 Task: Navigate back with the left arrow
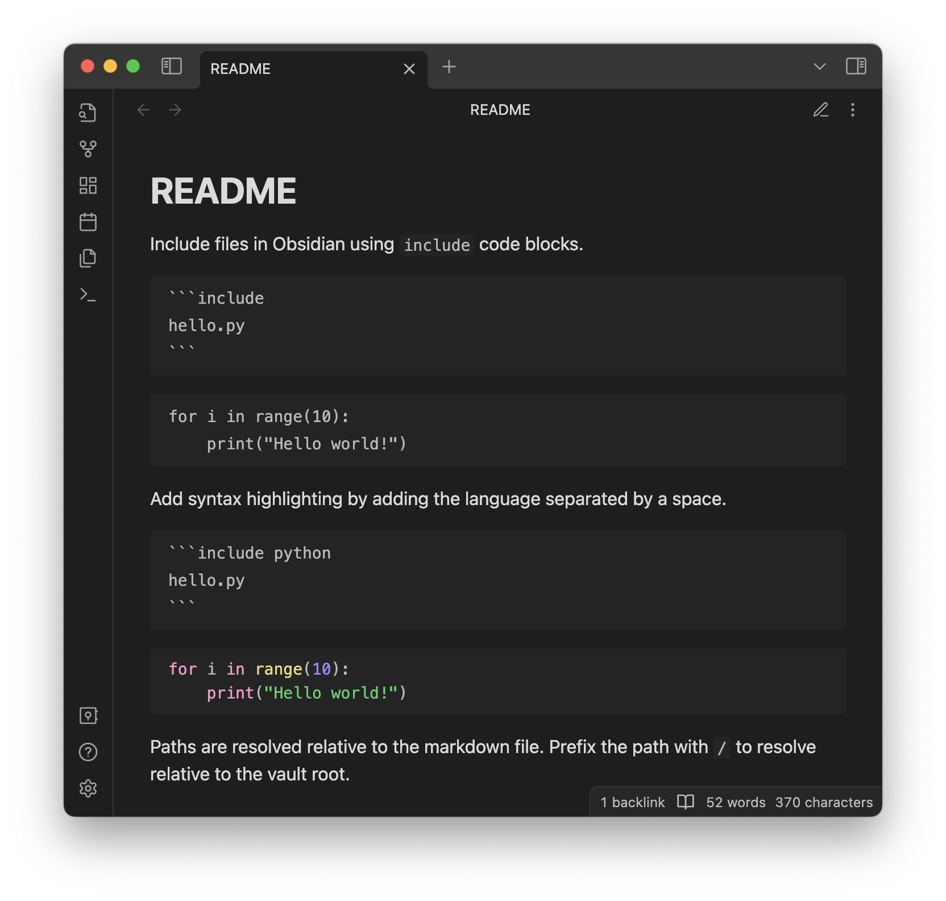click(143, 110)
